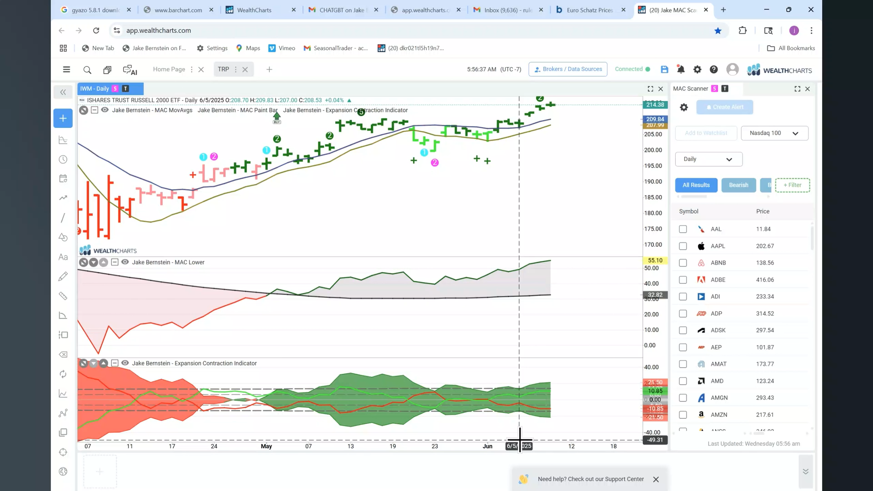Image resolution: width=873 pixels, height=491 pixels.
Task: Open the help question mark icon
Action: [x=714, y=70]
